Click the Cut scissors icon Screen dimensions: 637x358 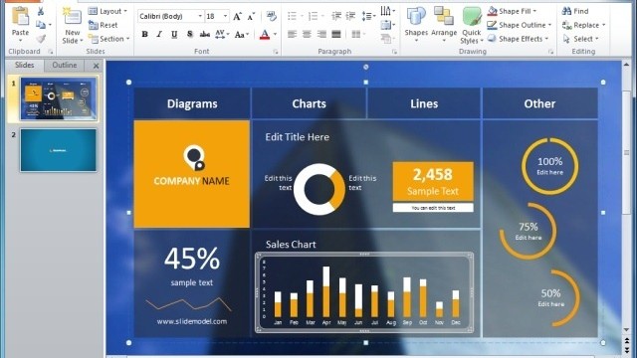pos(41,11)
